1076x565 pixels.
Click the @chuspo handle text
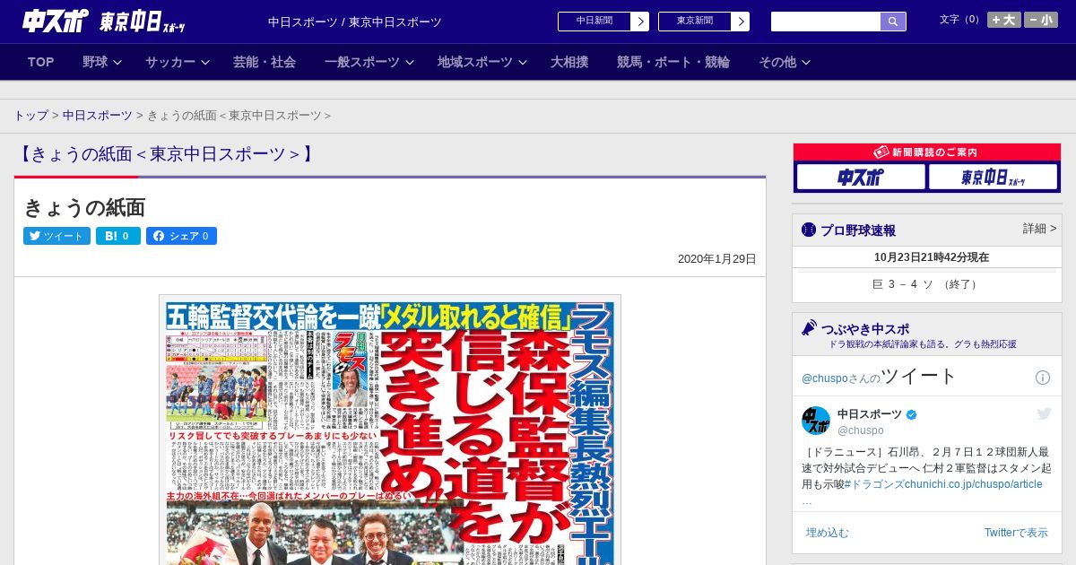tap(860, 430)
